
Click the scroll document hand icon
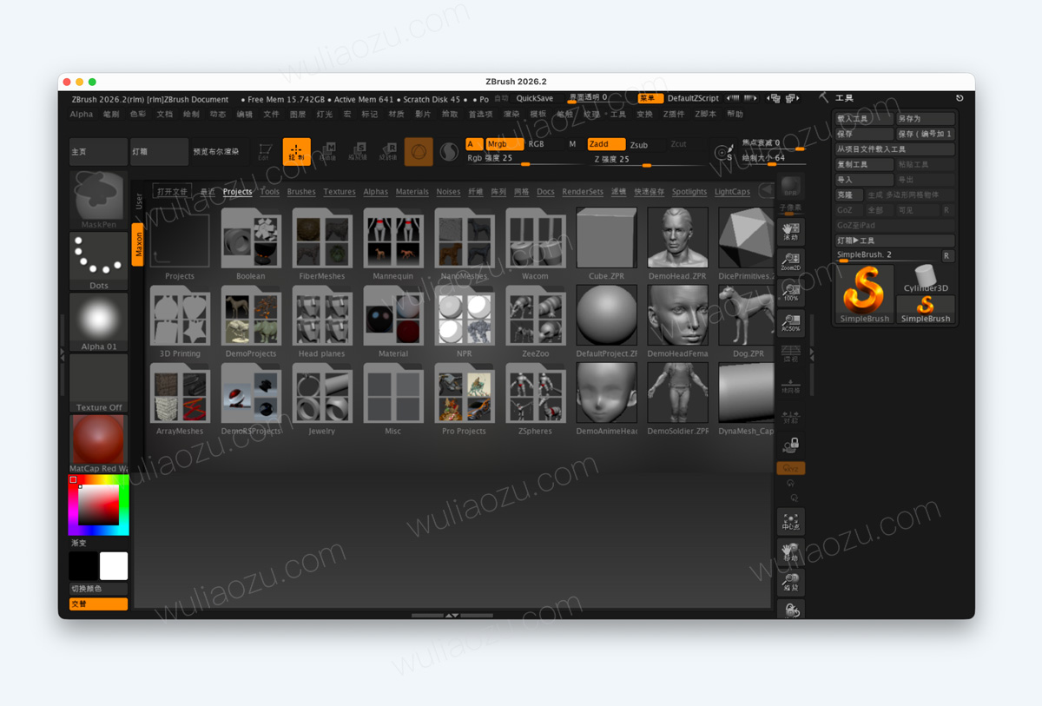click(x=790, y=231)
